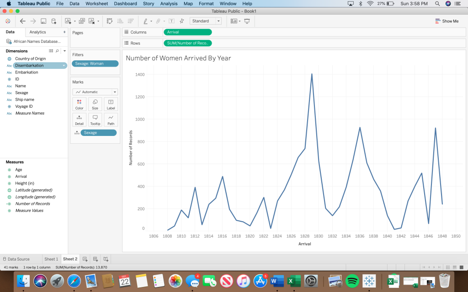Viewport: 468px width, 292px height.
Task: Open the Color marks card
Action: [x=80, y=104]
